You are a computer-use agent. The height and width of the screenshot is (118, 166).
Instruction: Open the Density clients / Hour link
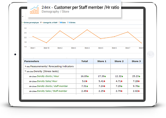pyautogui.click(x=48, y=76)
